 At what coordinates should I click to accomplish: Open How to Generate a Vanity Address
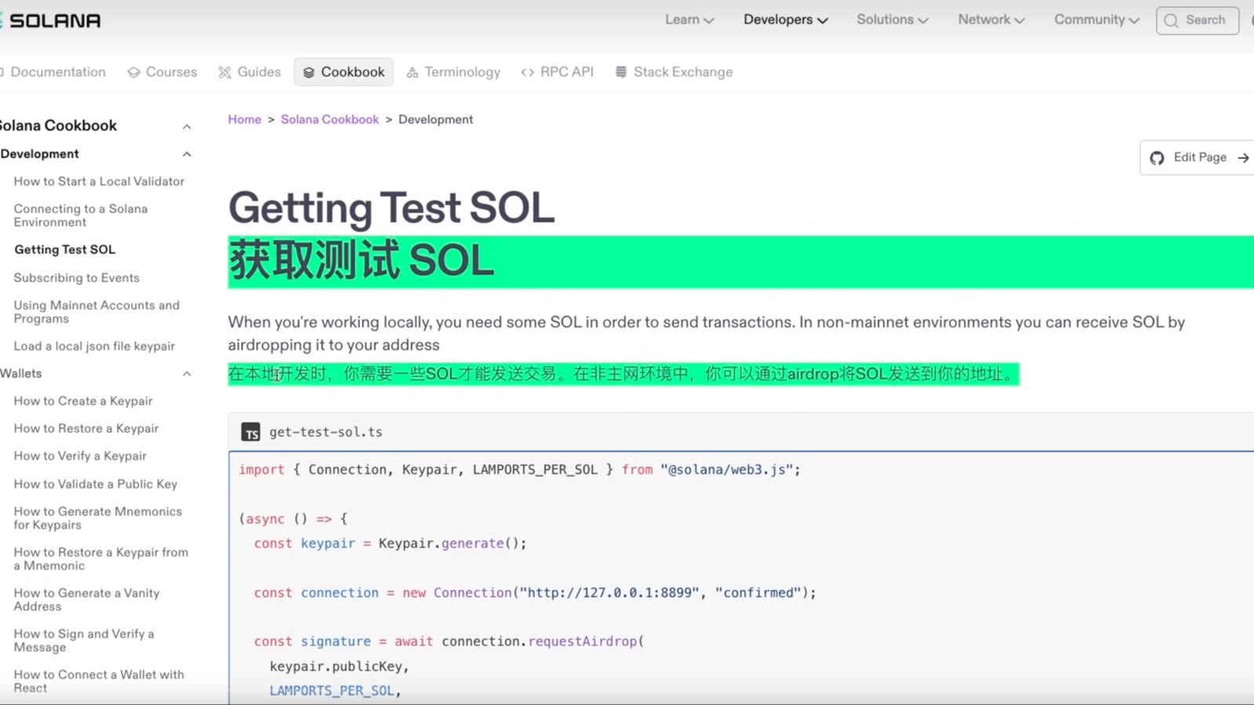point(86,600)
